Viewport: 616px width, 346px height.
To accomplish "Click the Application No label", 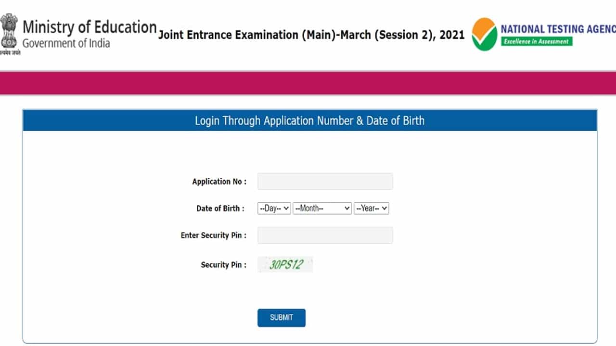I will 219,182.
